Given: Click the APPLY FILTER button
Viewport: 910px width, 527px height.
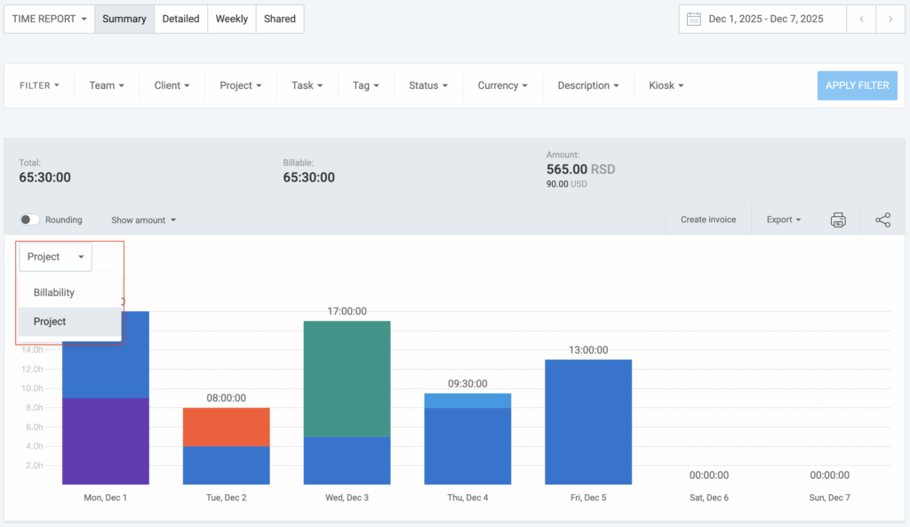Looking at the screenshot, I should click(857, 85).
